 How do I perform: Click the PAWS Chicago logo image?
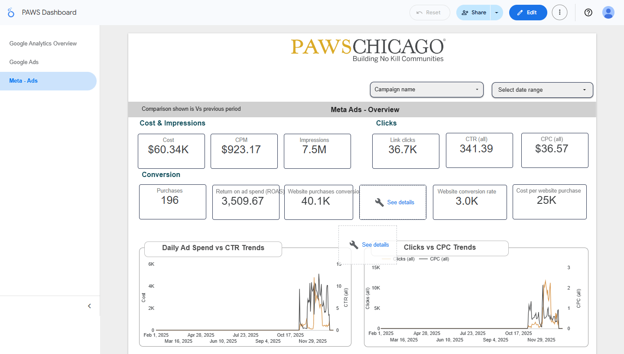368,50
